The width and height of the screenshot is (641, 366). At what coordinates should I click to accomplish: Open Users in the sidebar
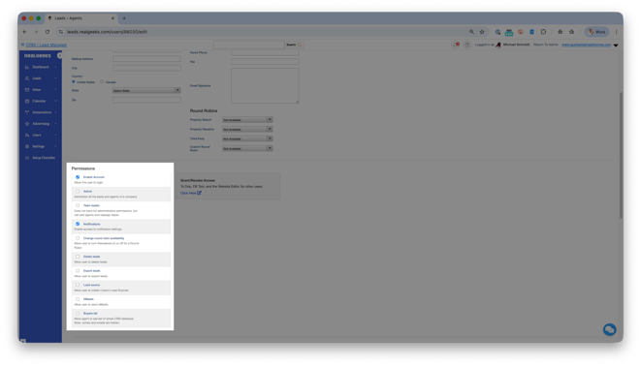(37, 135)
